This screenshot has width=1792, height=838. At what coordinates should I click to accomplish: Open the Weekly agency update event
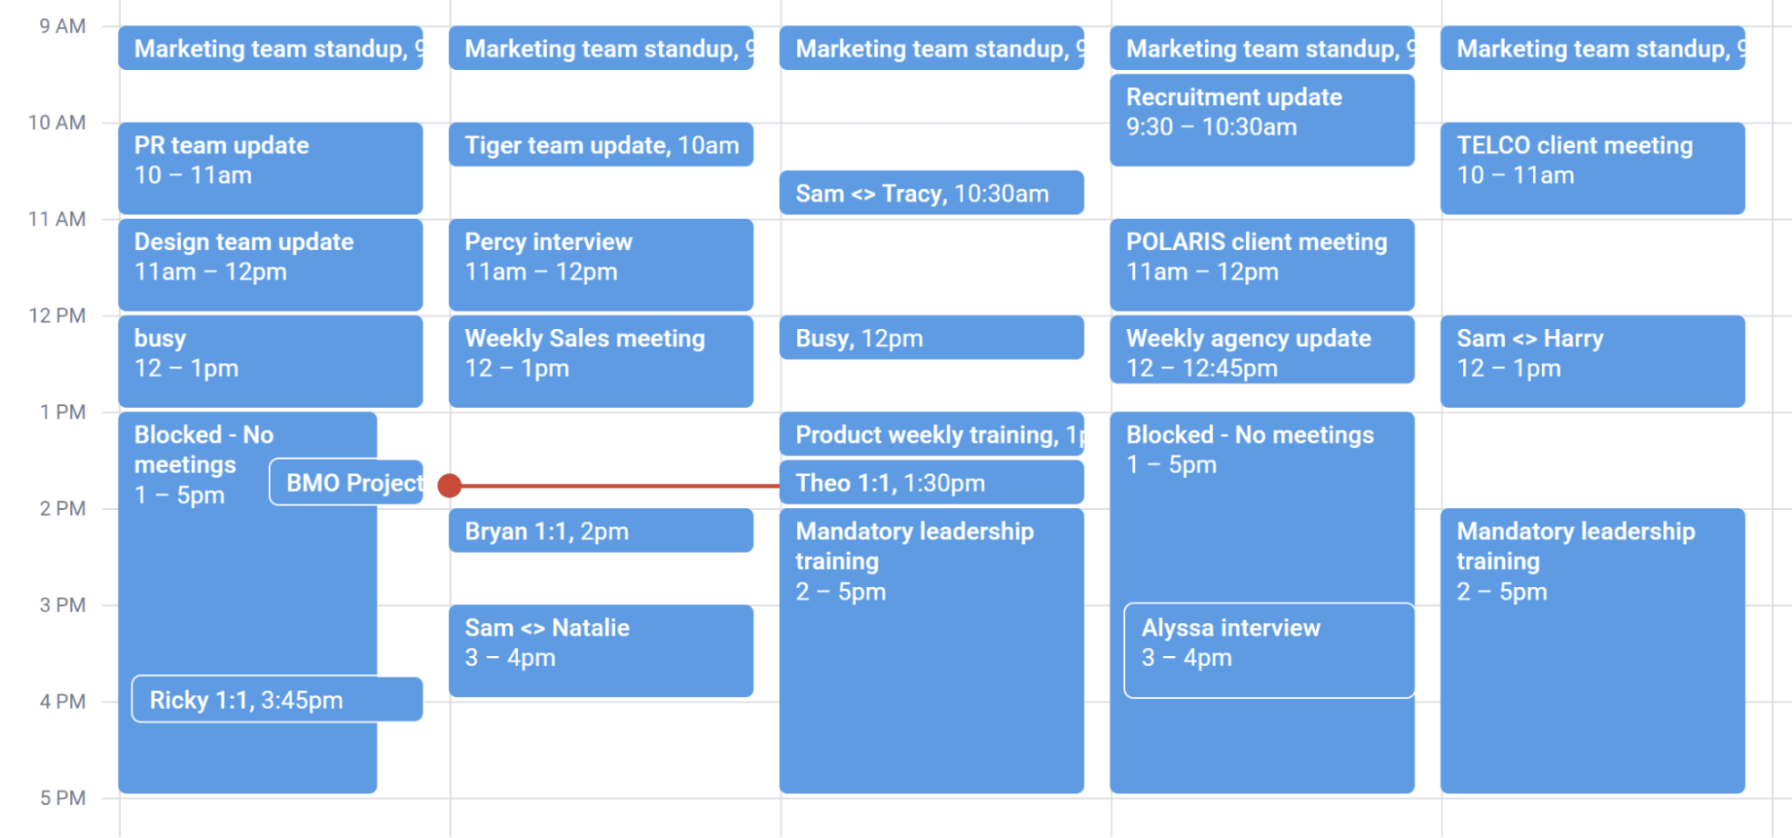coord(1261,351)
